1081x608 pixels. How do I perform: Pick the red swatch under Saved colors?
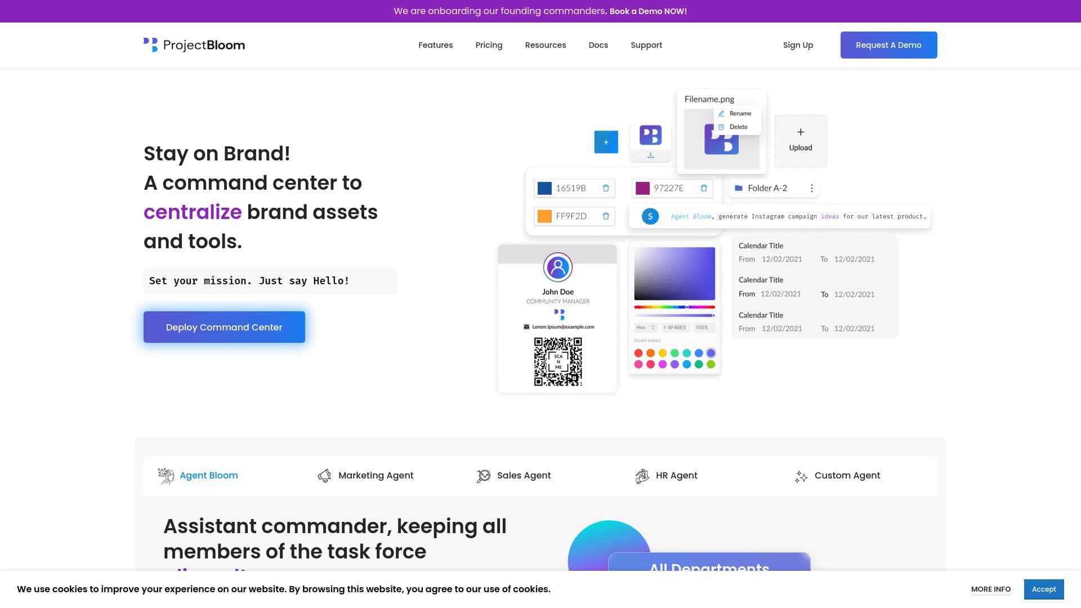point(638,352)
